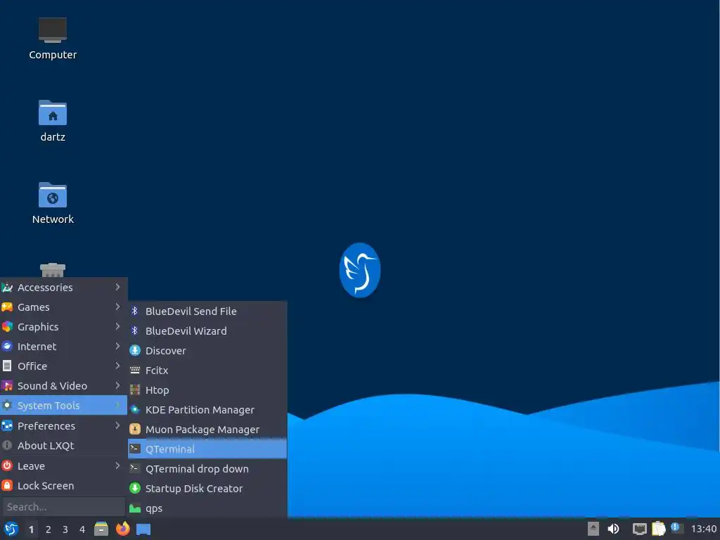Choose Lock Screen from the menu
The width and height of the screenshot is (720, 540).
63,485
